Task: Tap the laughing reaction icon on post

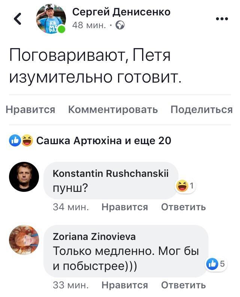Action: point(26,141)
